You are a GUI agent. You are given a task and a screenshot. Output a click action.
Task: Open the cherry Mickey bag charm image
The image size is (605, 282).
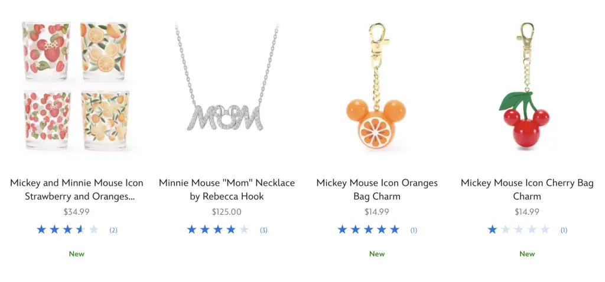tap(527, 86)
